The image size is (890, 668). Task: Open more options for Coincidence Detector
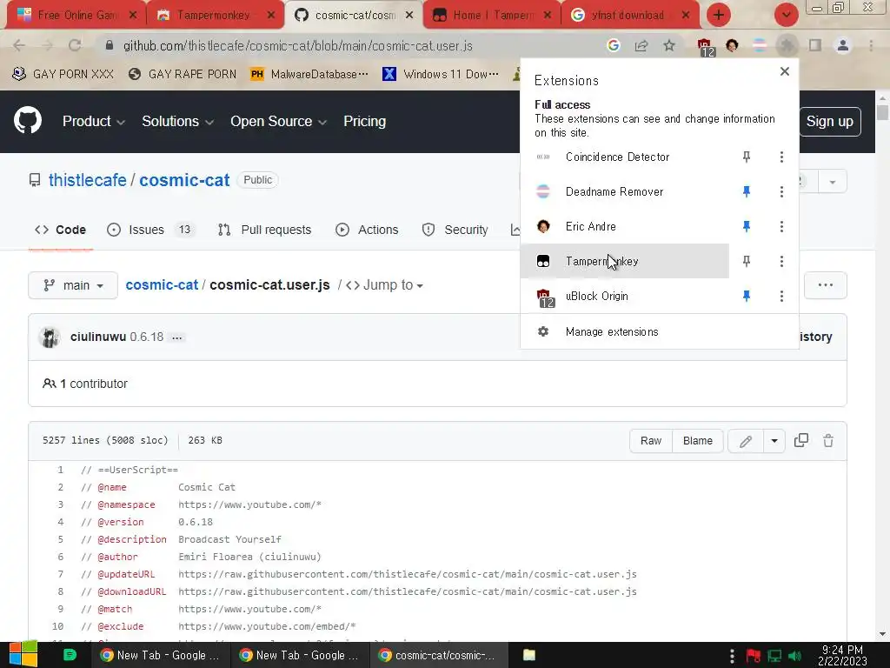coord(781,157)
